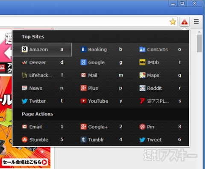Click the 週アスPL... entry text

[x=158, y=101]
